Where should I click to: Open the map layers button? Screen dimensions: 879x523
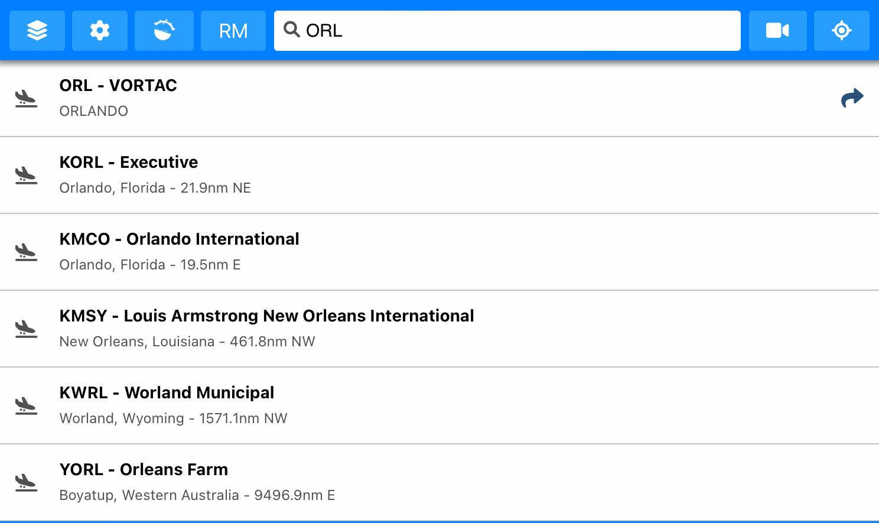[x=37, y=30]
